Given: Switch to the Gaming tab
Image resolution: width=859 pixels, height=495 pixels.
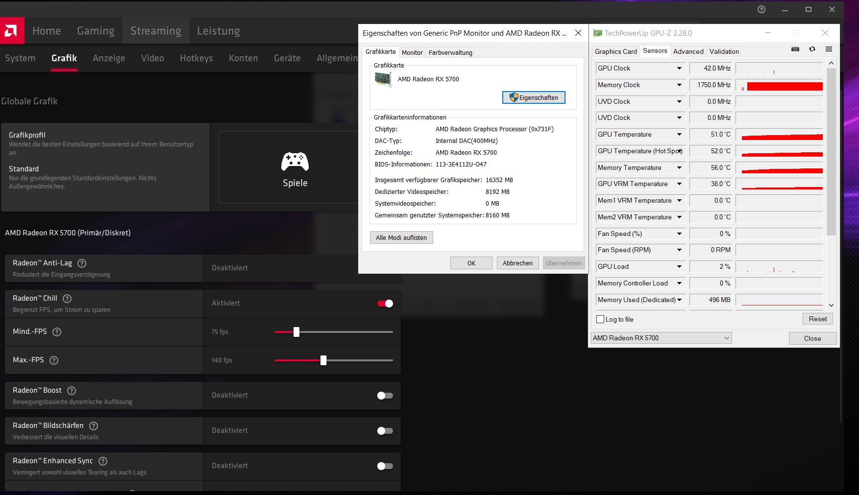Looking at the screenshot, I should coord(96,31).
